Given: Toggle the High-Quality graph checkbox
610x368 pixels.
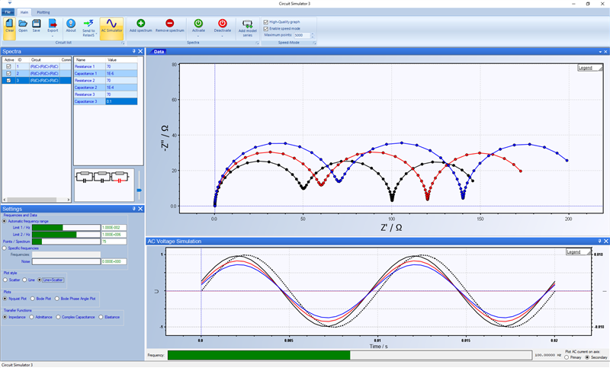Looking at the screenshot, I should [265, 22].
